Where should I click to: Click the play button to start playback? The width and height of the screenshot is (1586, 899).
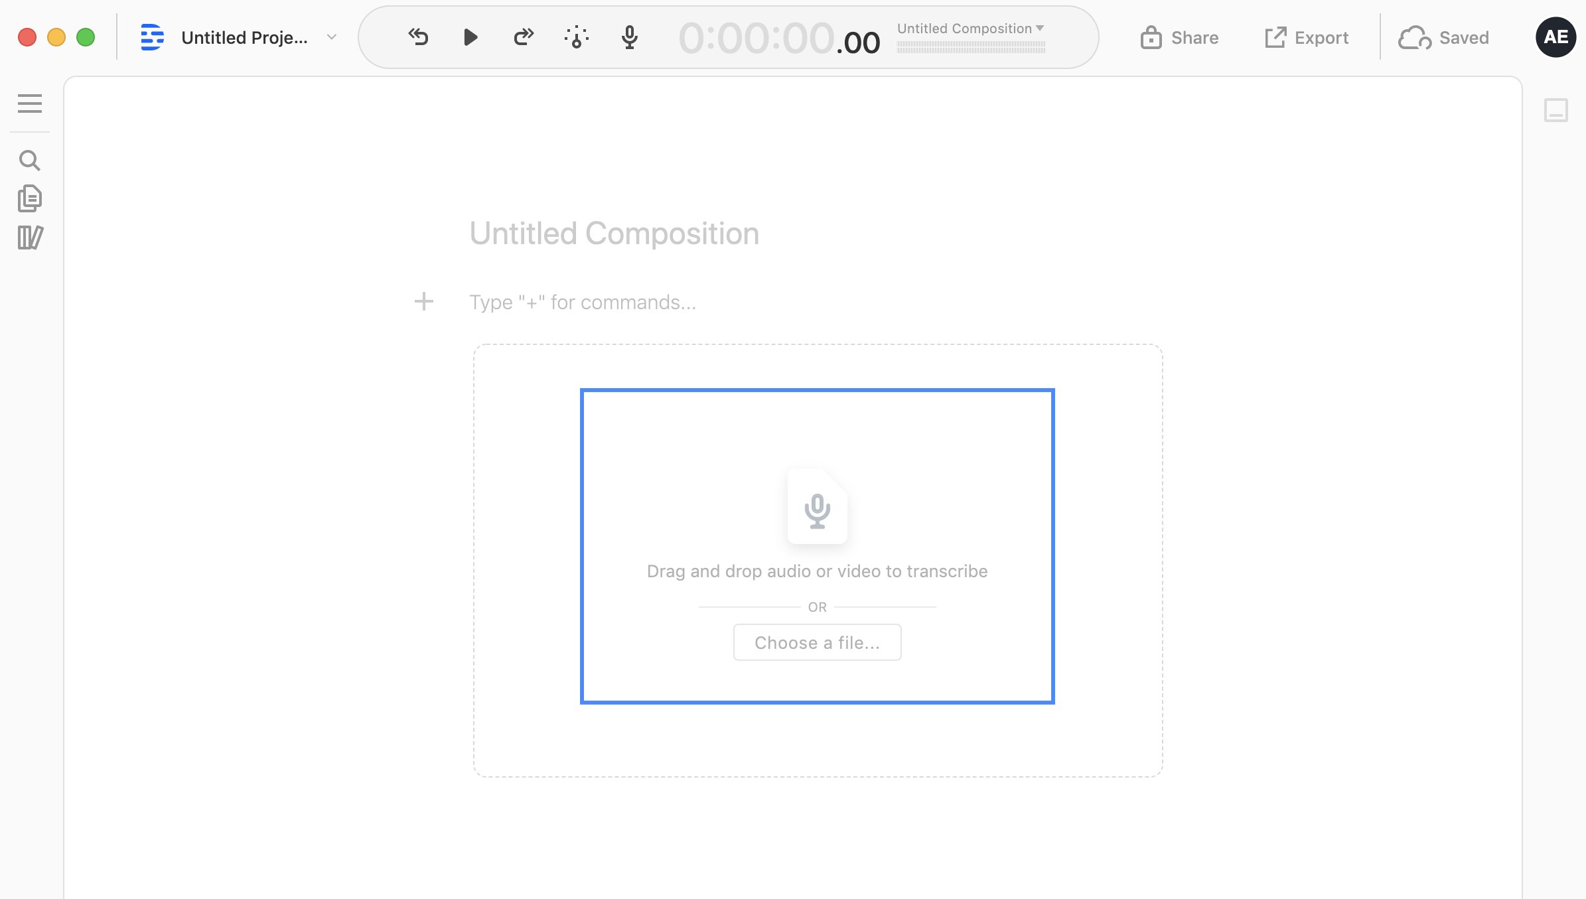pyautogui.click(x=469, y=37)
